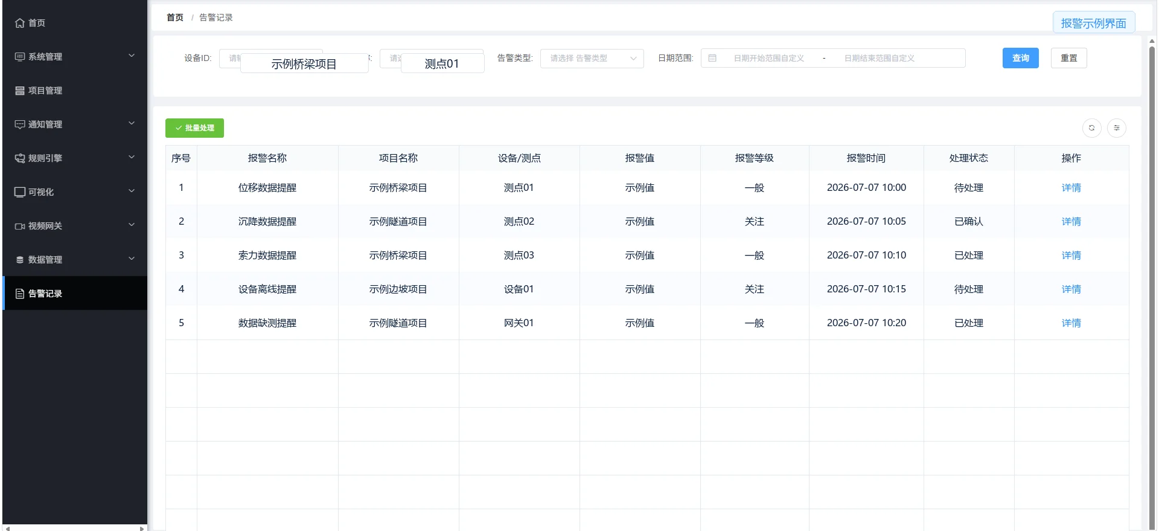Click the 告警记录 document icon
Screen dimensions: 1159x531
[20, 294]
